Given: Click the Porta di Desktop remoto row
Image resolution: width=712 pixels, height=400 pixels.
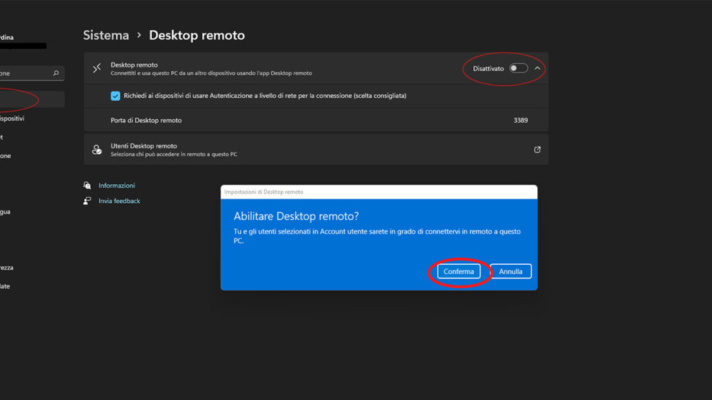Looking at the screenshot, I should coord(316,120).
